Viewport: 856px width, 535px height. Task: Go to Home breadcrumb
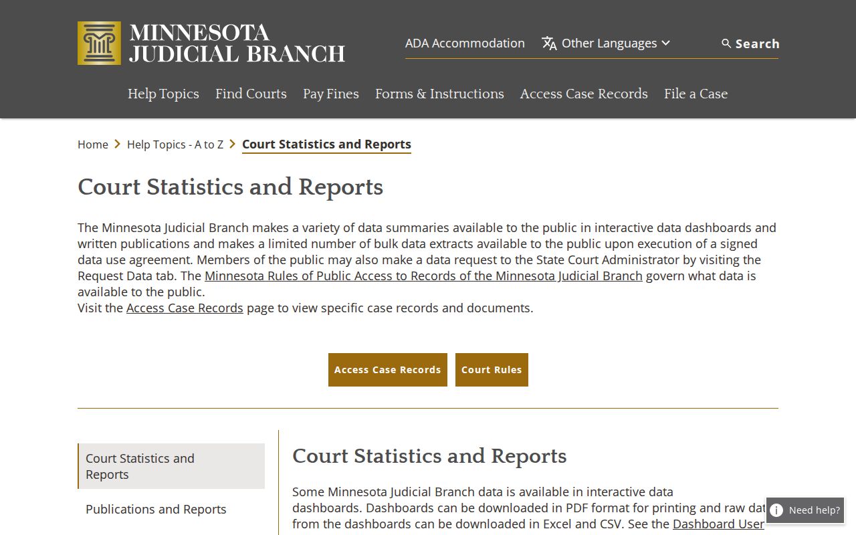pos(93,144)
